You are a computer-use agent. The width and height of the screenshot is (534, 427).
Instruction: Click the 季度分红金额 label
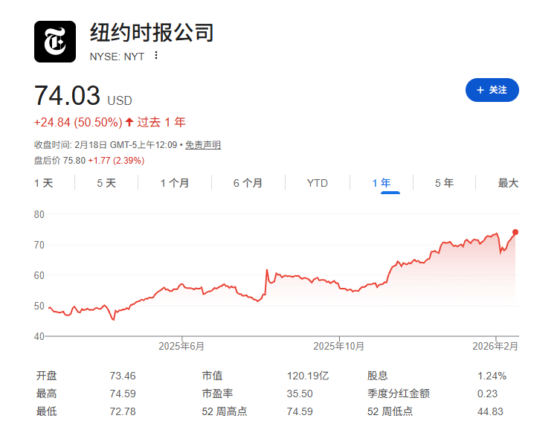tap(399, 394)
